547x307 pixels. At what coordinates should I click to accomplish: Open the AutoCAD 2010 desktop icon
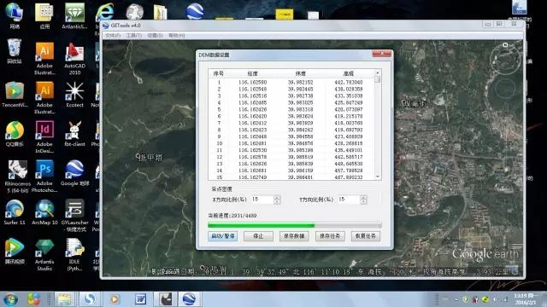[74, 59]
